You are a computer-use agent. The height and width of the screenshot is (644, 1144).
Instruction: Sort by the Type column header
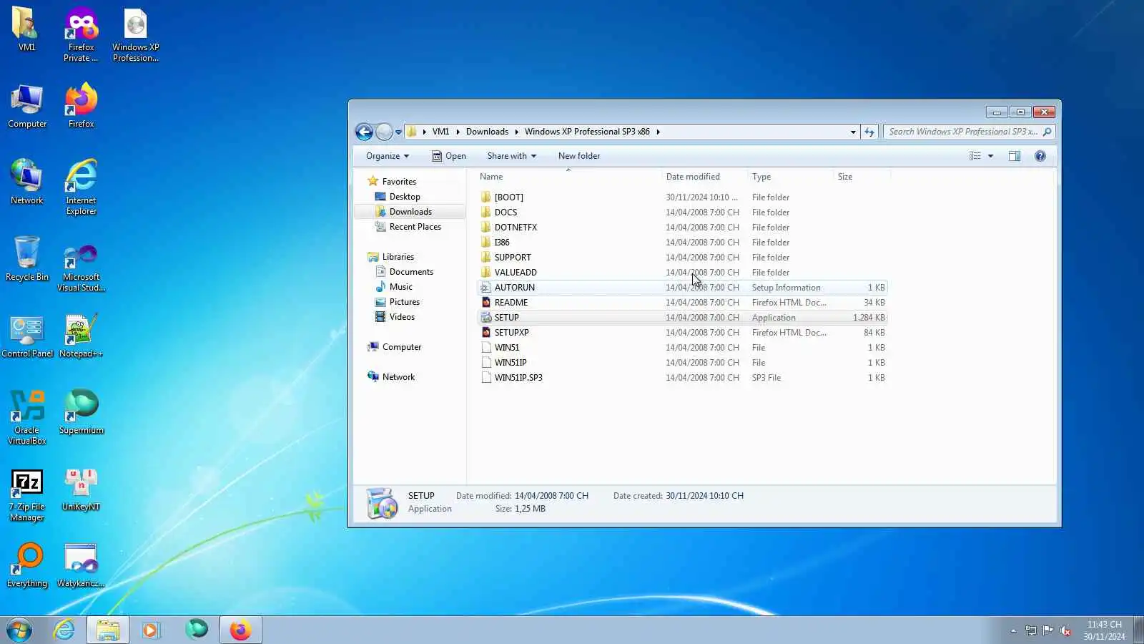(x=790, y=177)
